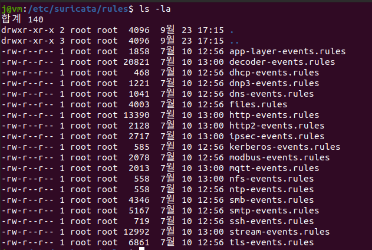Click file size 2013 of mqtt-events
The height and width of the screenshot is (250, 372).
click(x=139, y=168)
